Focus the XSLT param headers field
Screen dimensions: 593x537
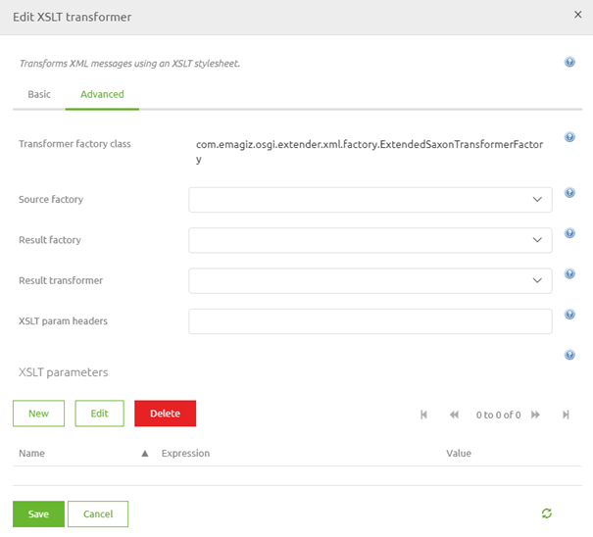(x=371, y=321)
